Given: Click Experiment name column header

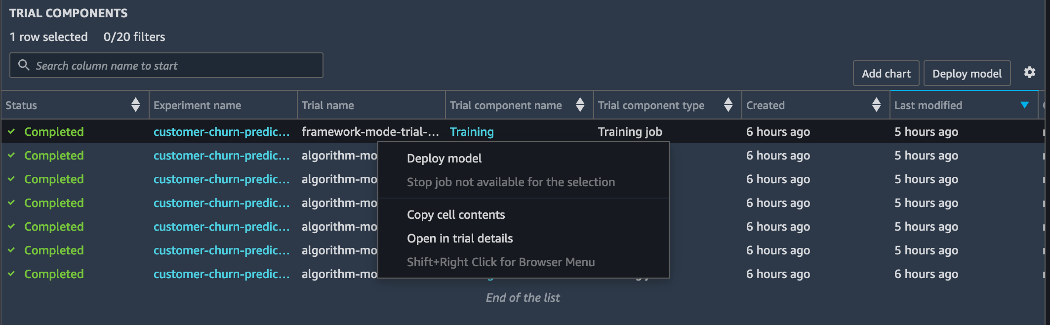Looking at the screenshot, I should [x=198, y=105].
